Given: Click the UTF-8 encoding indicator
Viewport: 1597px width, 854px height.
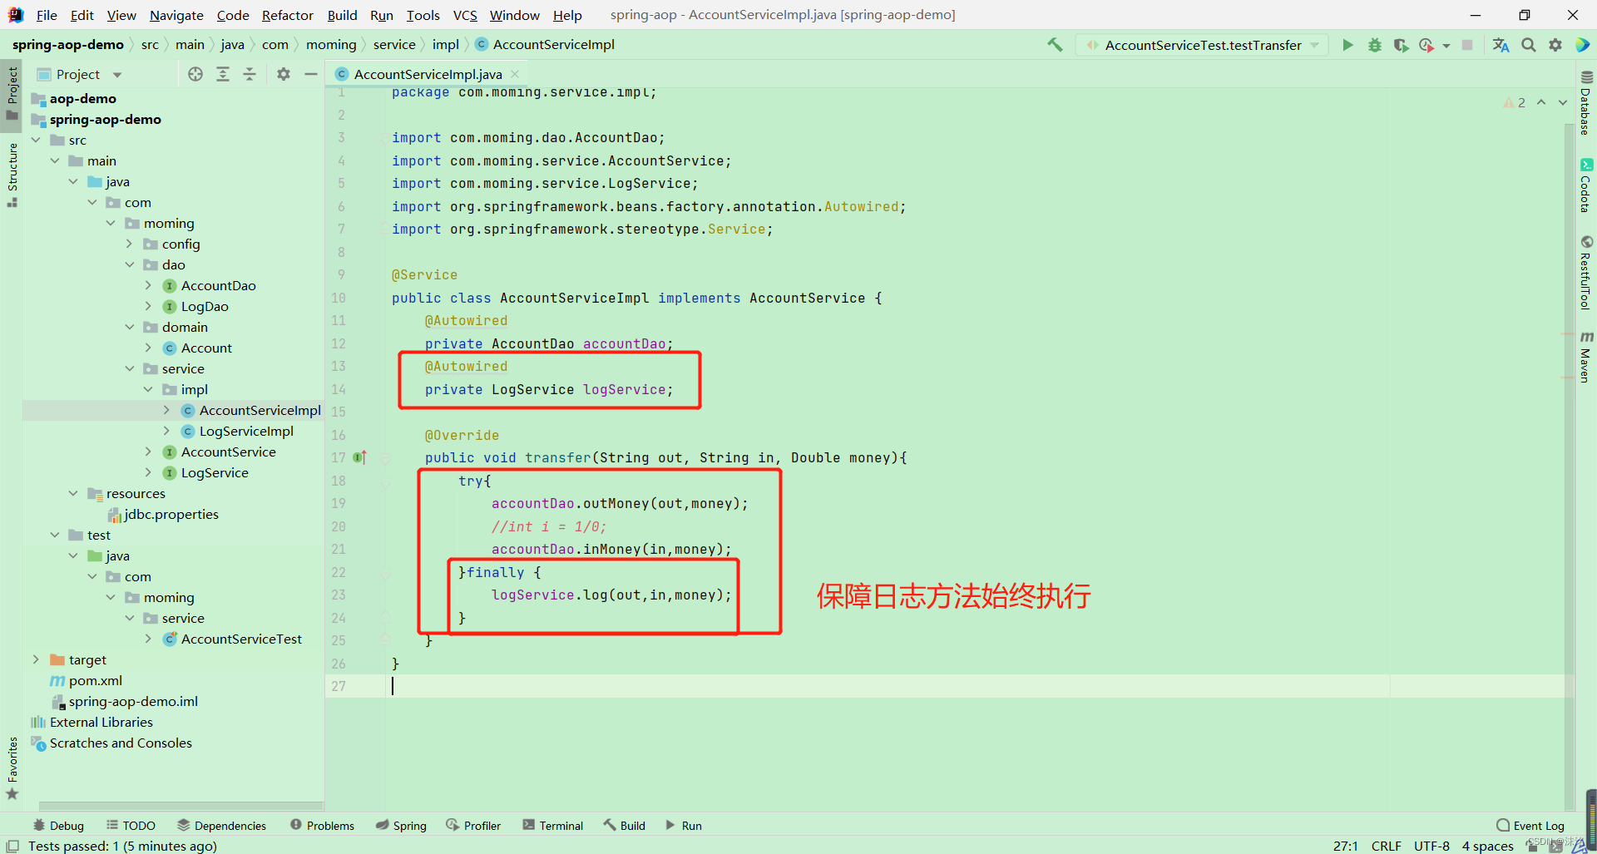Looking at the screenshot, I should tap(1431, 846).
